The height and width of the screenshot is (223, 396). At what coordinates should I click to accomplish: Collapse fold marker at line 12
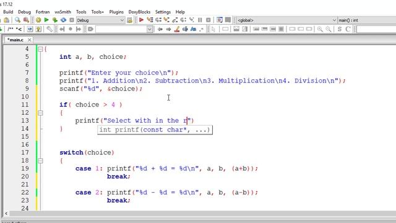[x=40, y=113]
